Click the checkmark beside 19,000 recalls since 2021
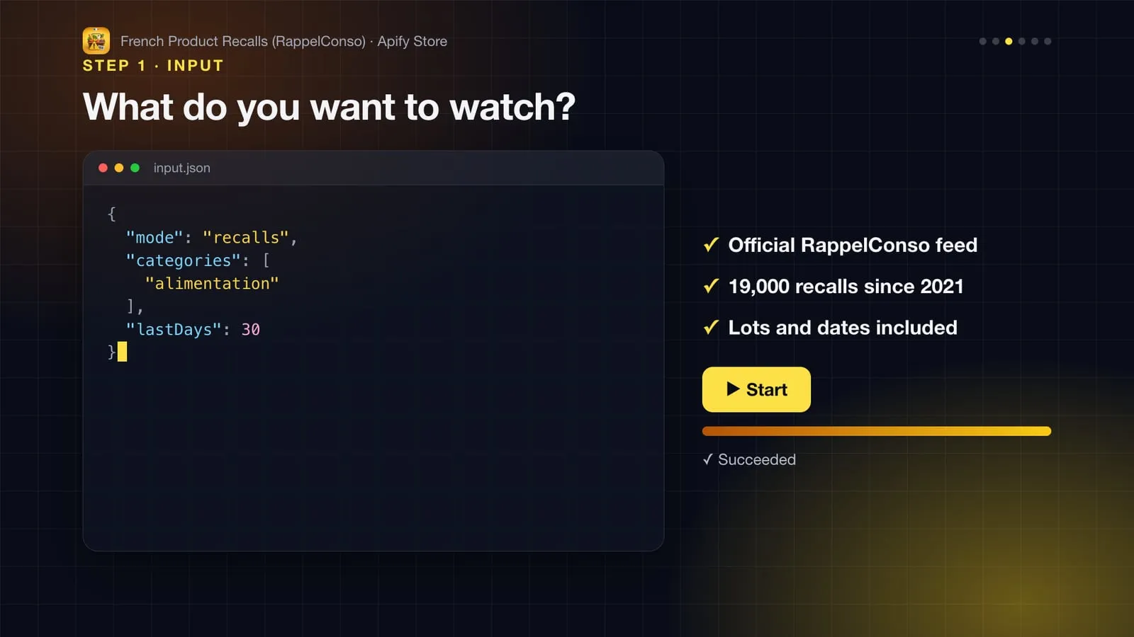1134x637 pixels. (x=711, y=286)
